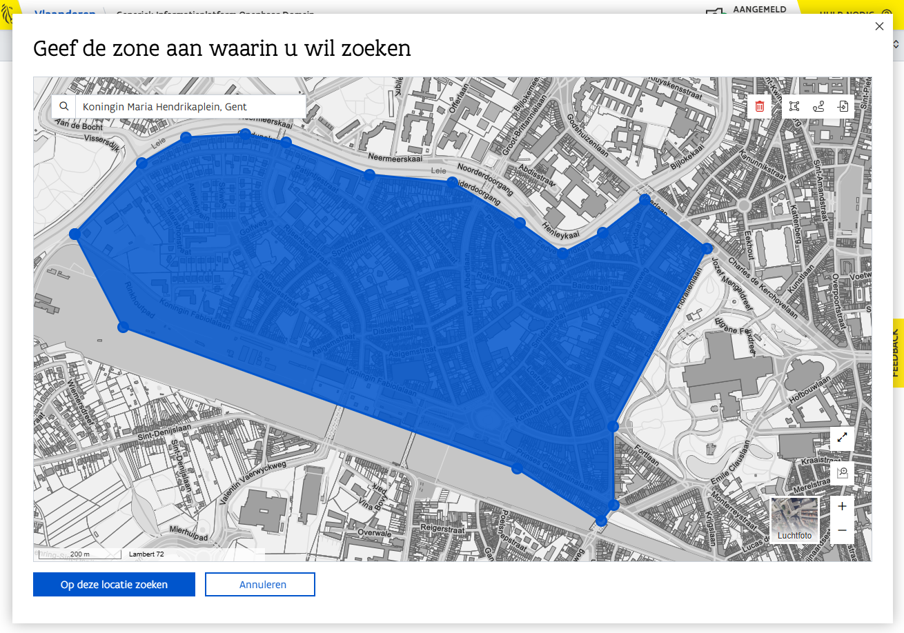Select the draw route line tool
Image resolution: width=904 pixels, height=633 pixels.
(x=818, y=106)
